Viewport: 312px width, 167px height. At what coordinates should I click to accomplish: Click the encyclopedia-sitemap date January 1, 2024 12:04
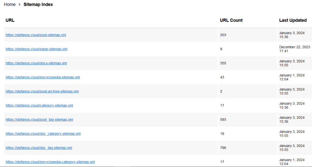(x=292, y=77)
